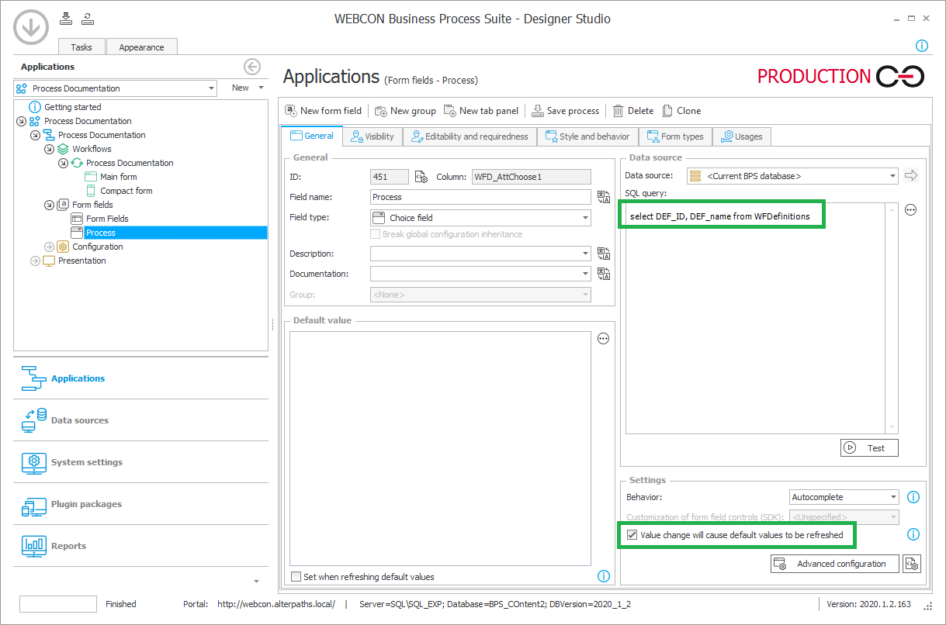
Task: Click the SQL query scrollbar down arrow
Action: tap(892, 427)
